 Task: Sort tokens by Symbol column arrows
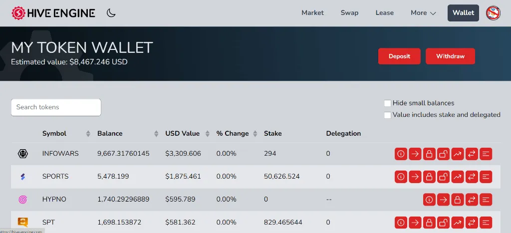click(x=88, y=134)
